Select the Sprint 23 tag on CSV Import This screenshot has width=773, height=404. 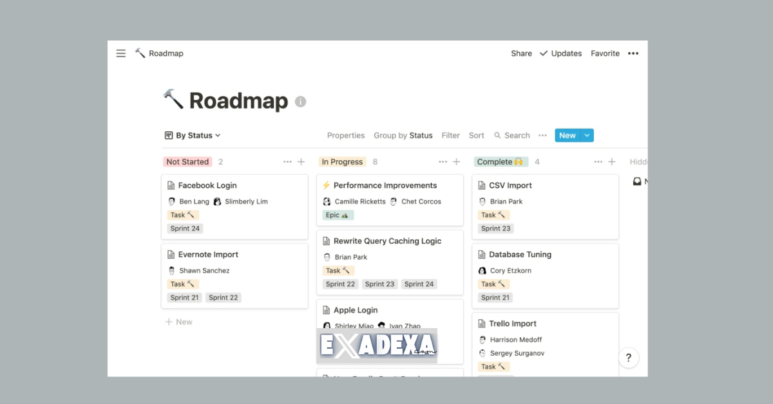[495, 228]
